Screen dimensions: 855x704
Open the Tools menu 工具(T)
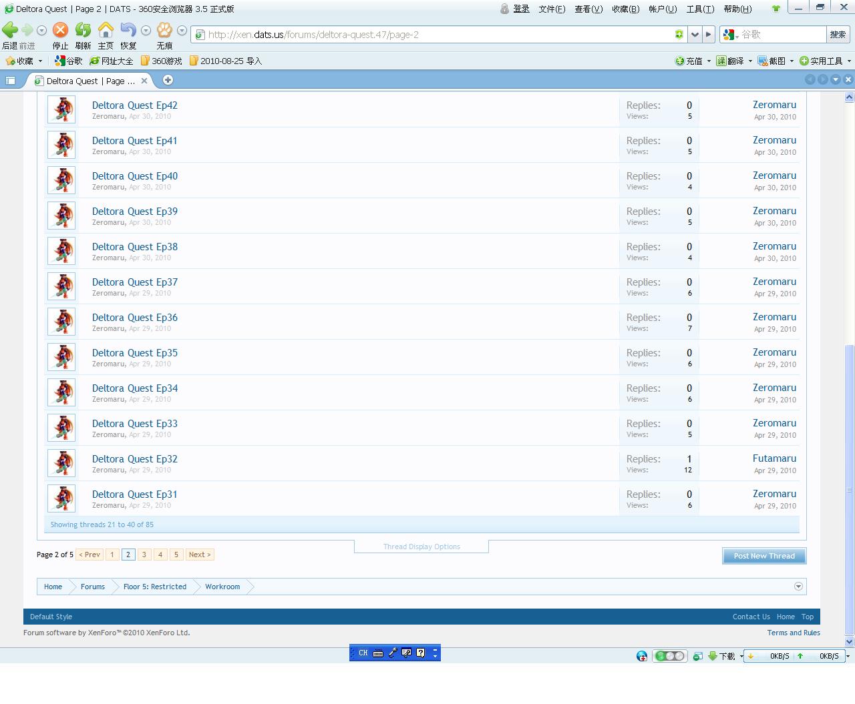click(700, 9)
